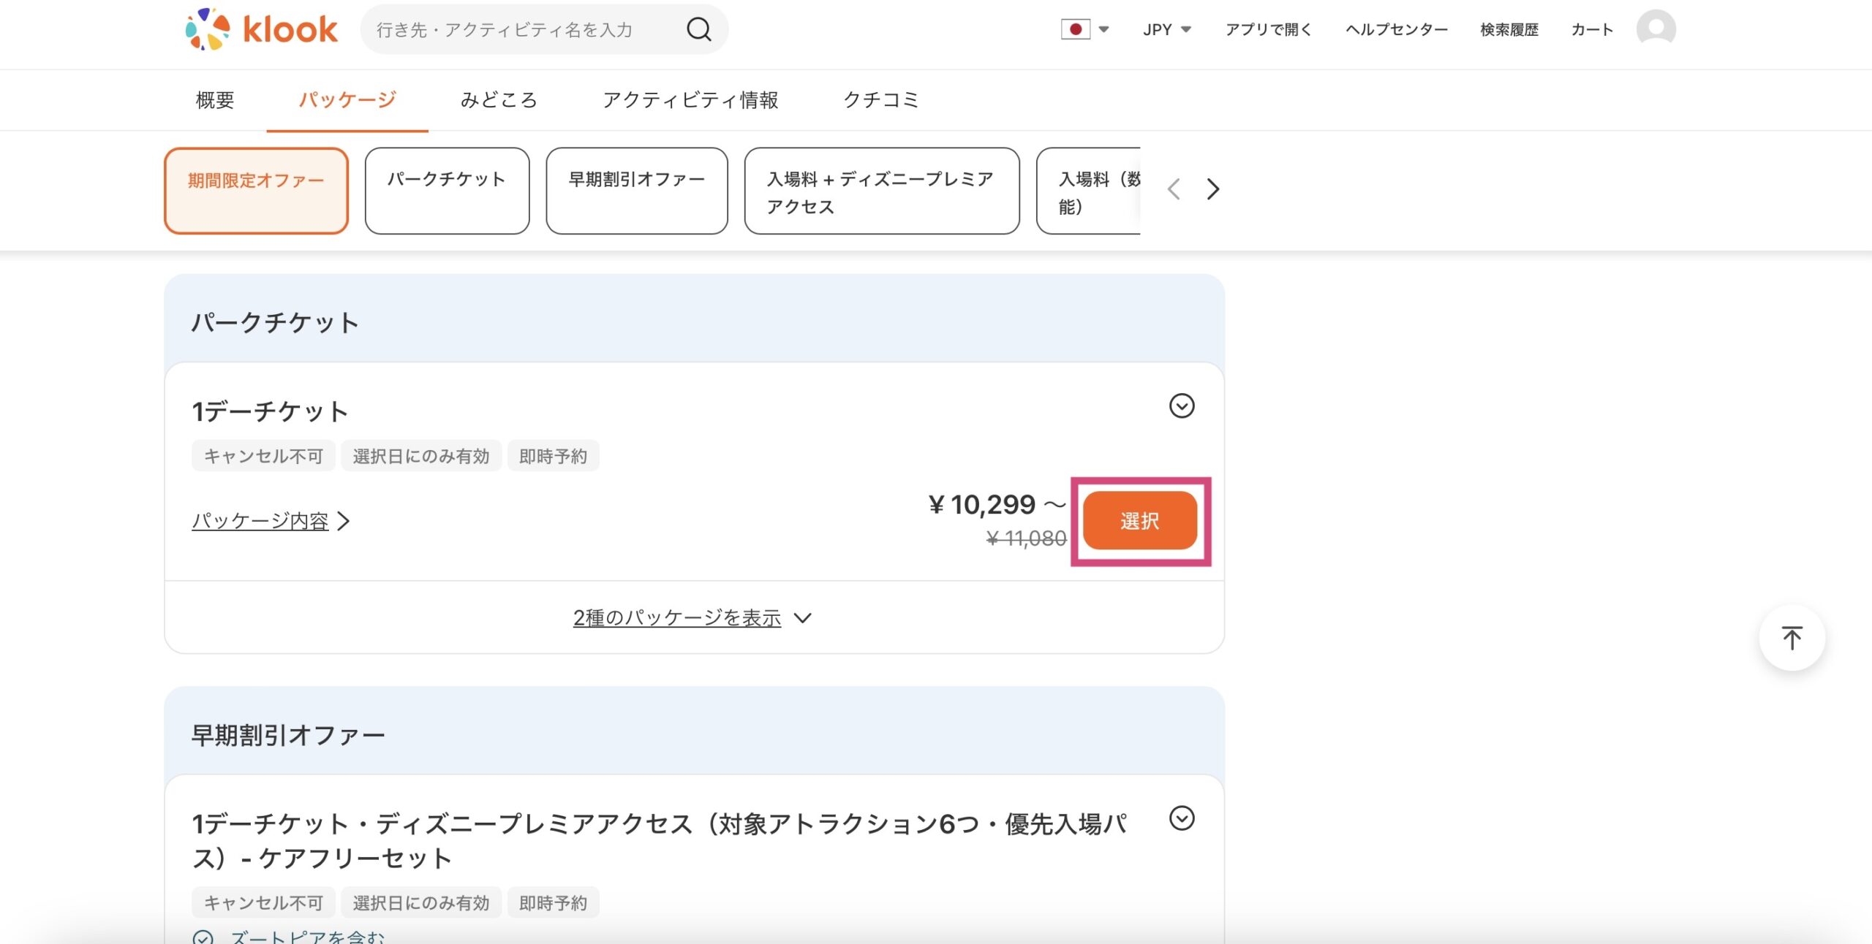Select 入場料 + ディズニープレミアアクセス chip

click(x=882, y=191)
